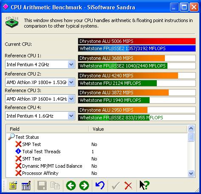The width and height of the screenshot is (201, 194).
Task: Click the grayed floppy disk save icon
Action: point(42,185)
